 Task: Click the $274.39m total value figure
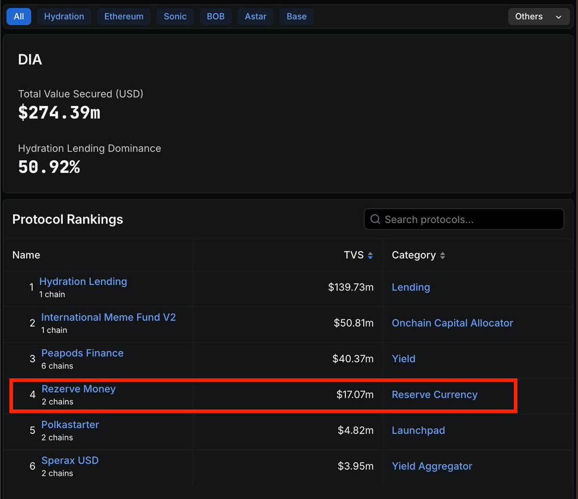pyautogui.click(x=59, y=113)
